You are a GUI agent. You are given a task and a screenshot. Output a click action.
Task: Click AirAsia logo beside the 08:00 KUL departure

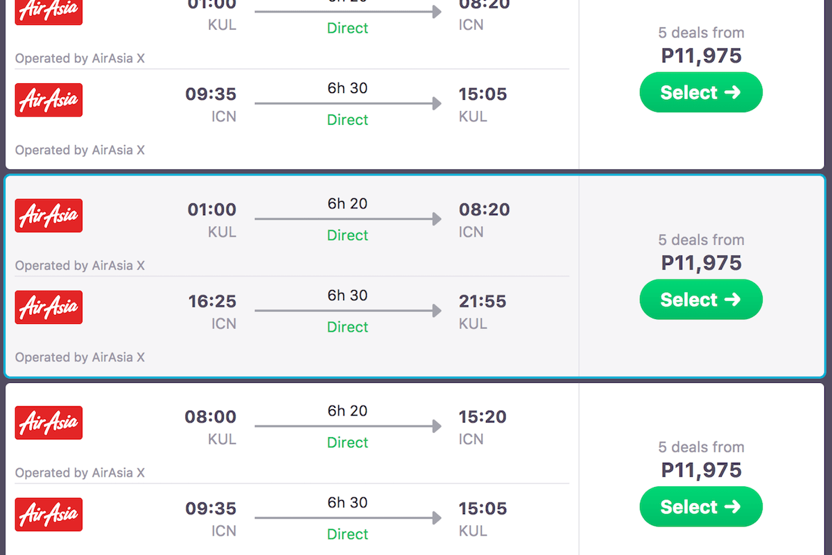[x=49, y=422]
